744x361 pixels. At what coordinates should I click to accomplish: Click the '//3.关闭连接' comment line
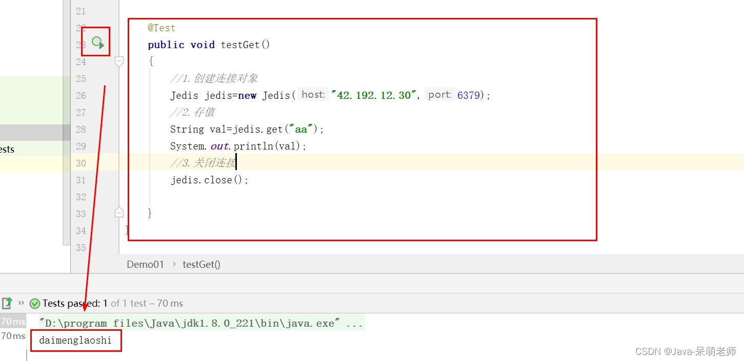click(203, 163)
